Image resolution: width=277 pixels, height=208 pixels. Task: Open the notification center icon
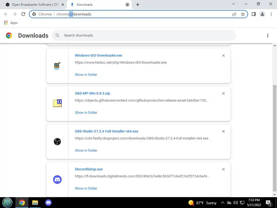[x=268, y=203]
